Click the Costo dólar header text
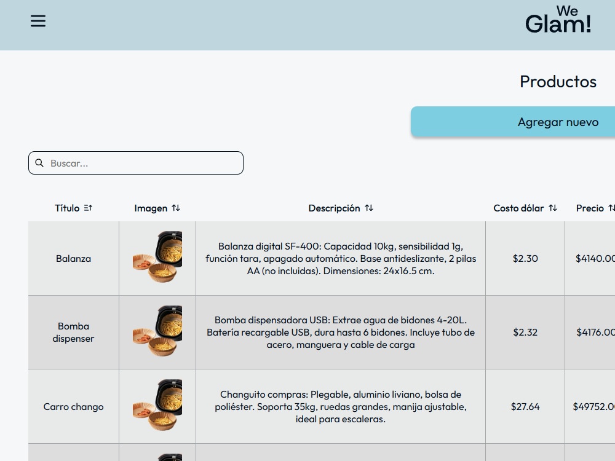This screenshot has width=615, height=461. (518, 208)
